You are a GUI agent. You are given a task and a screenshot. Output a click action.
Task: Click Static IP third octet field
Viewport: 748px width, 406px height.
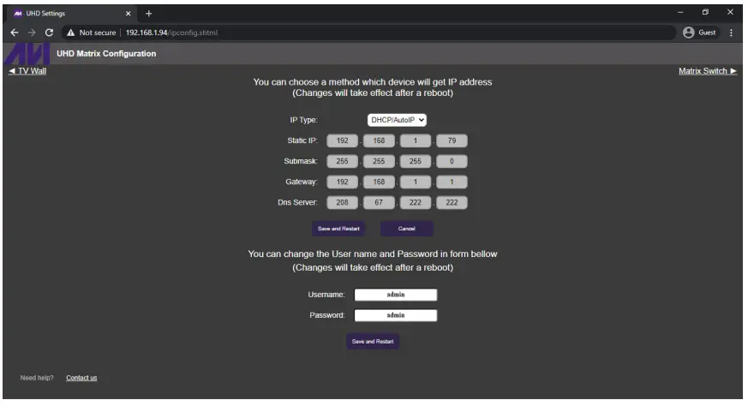point(415,140)
